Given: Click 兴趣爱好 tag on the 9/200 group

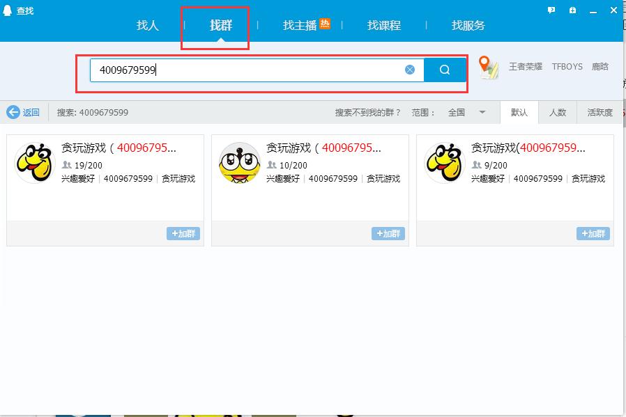Looking at the screenshot, I should tap(487, 179).
